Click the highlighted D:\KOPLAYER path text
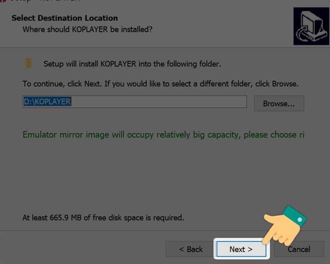 [x=47, y=102]
